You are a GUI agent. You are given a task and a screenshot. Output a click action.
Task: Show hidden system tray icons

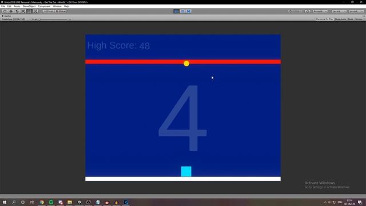point(325,202)
